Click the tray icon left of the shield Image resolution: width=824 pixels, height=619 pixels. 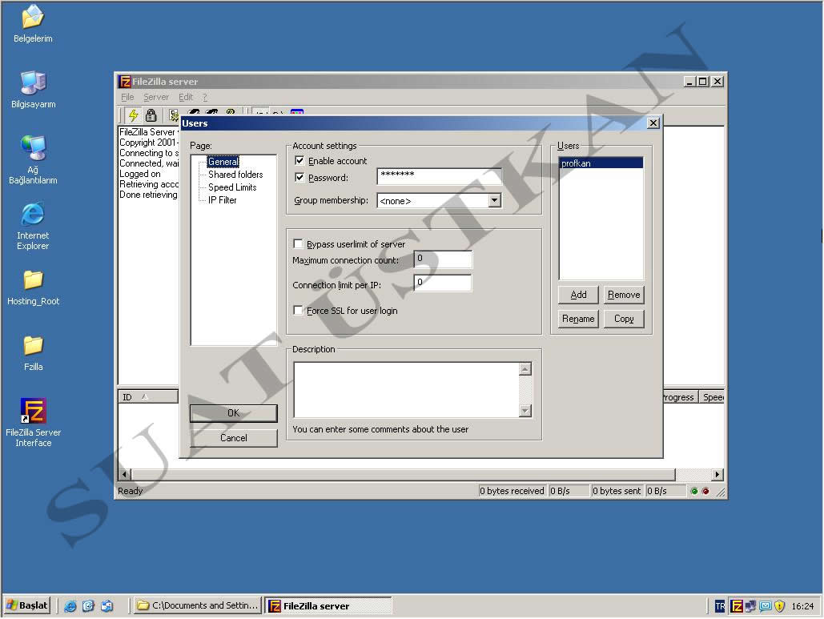tap(766, 606)
